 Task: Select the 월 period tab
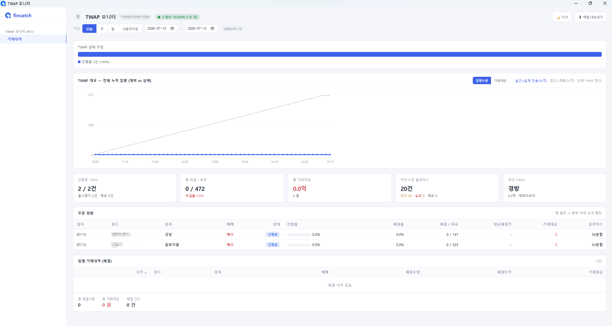pos(113,29)
